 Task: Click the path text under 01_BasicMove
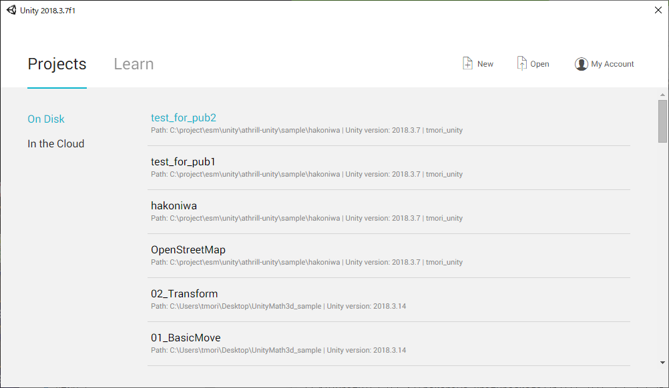point(278,350)
